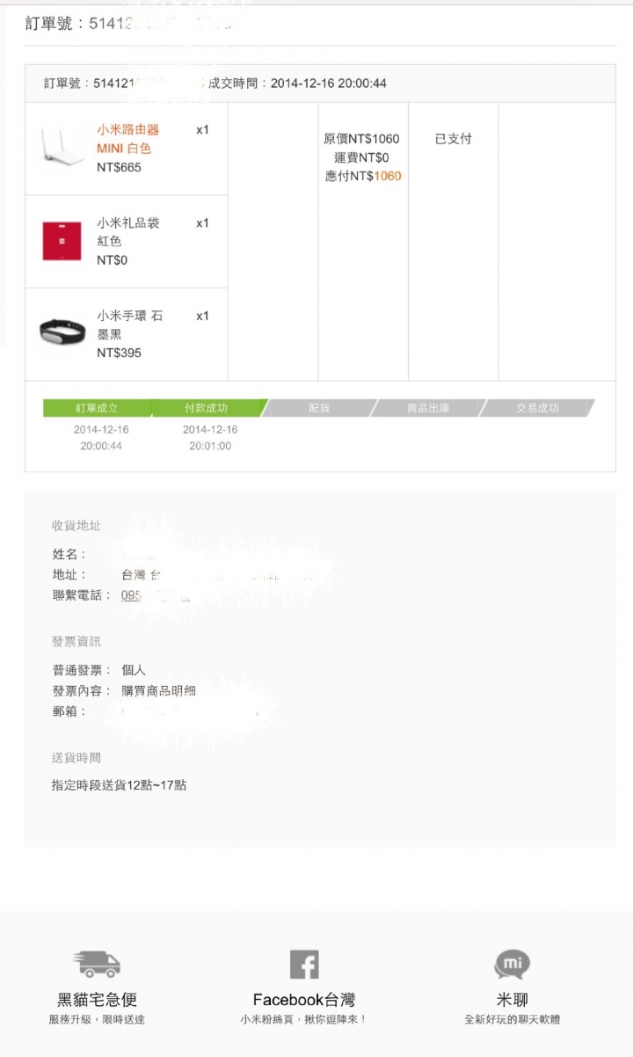Click the 已支付 payment status text
The width and height of the screenshot is (633, 1057).
(454, 139)
